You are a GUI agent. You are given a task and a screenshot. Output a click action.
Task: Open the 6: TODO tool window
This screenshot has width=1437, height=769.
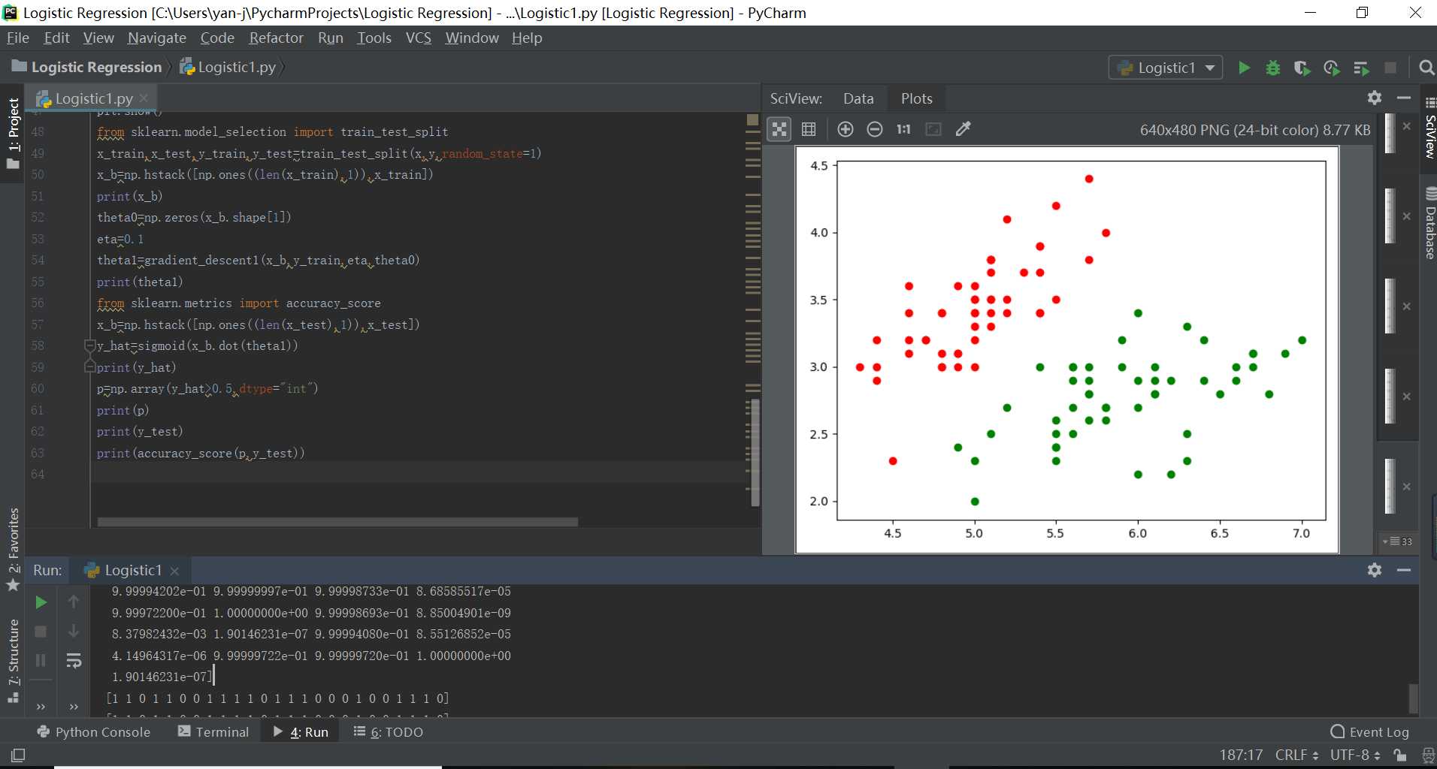pos(389,731)
